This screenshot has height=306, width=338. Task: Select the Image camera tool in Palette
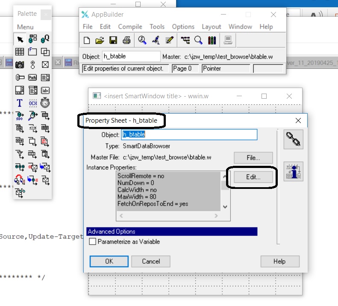20,65
